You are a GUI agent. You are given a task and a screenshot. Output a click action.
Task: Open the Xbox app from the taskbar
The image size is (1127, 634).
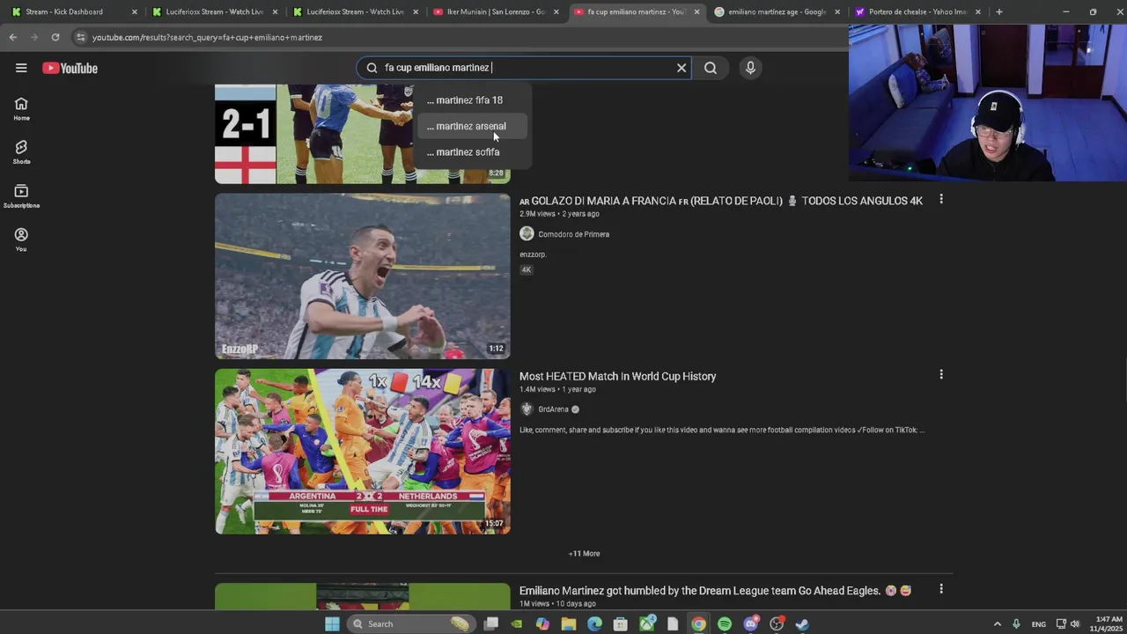click(647, 624)
